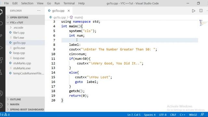This screenshot has height=117, width=208.
Task: Select stuMarks.exe in the explorer
Action: [25, 68]
